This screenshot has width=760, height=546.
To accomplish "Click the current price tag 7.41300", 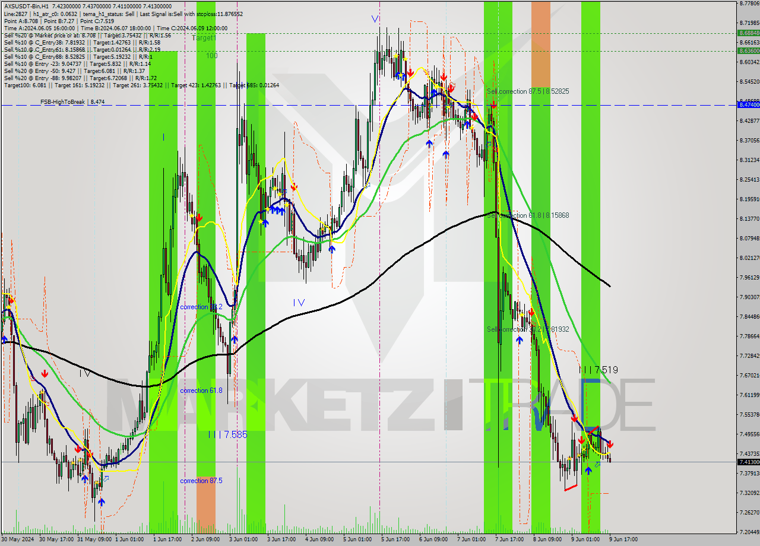I will pyautogui.click(x=748, y=462).
